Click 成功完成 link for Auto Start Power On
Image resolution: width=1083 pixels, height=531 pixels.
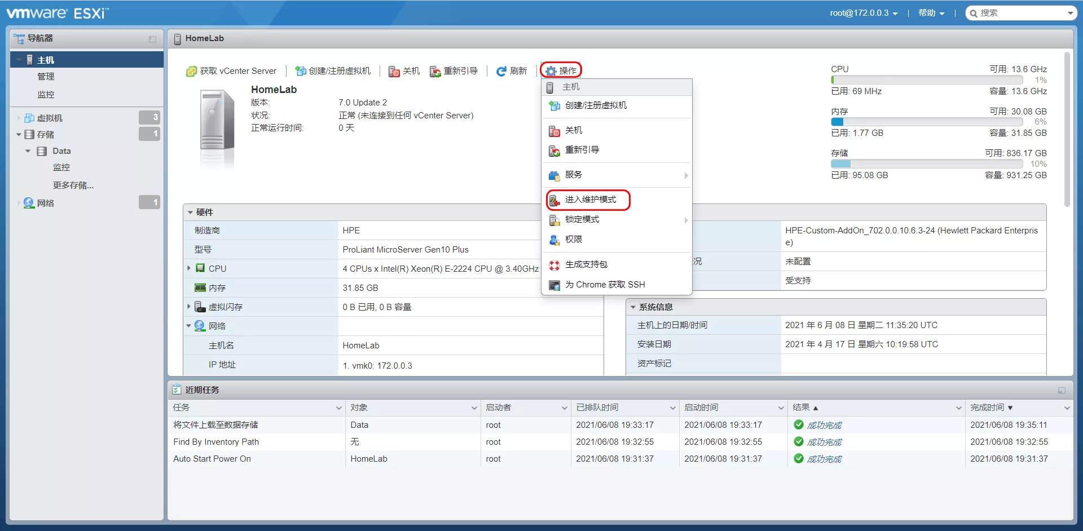[x=824, y=459]
